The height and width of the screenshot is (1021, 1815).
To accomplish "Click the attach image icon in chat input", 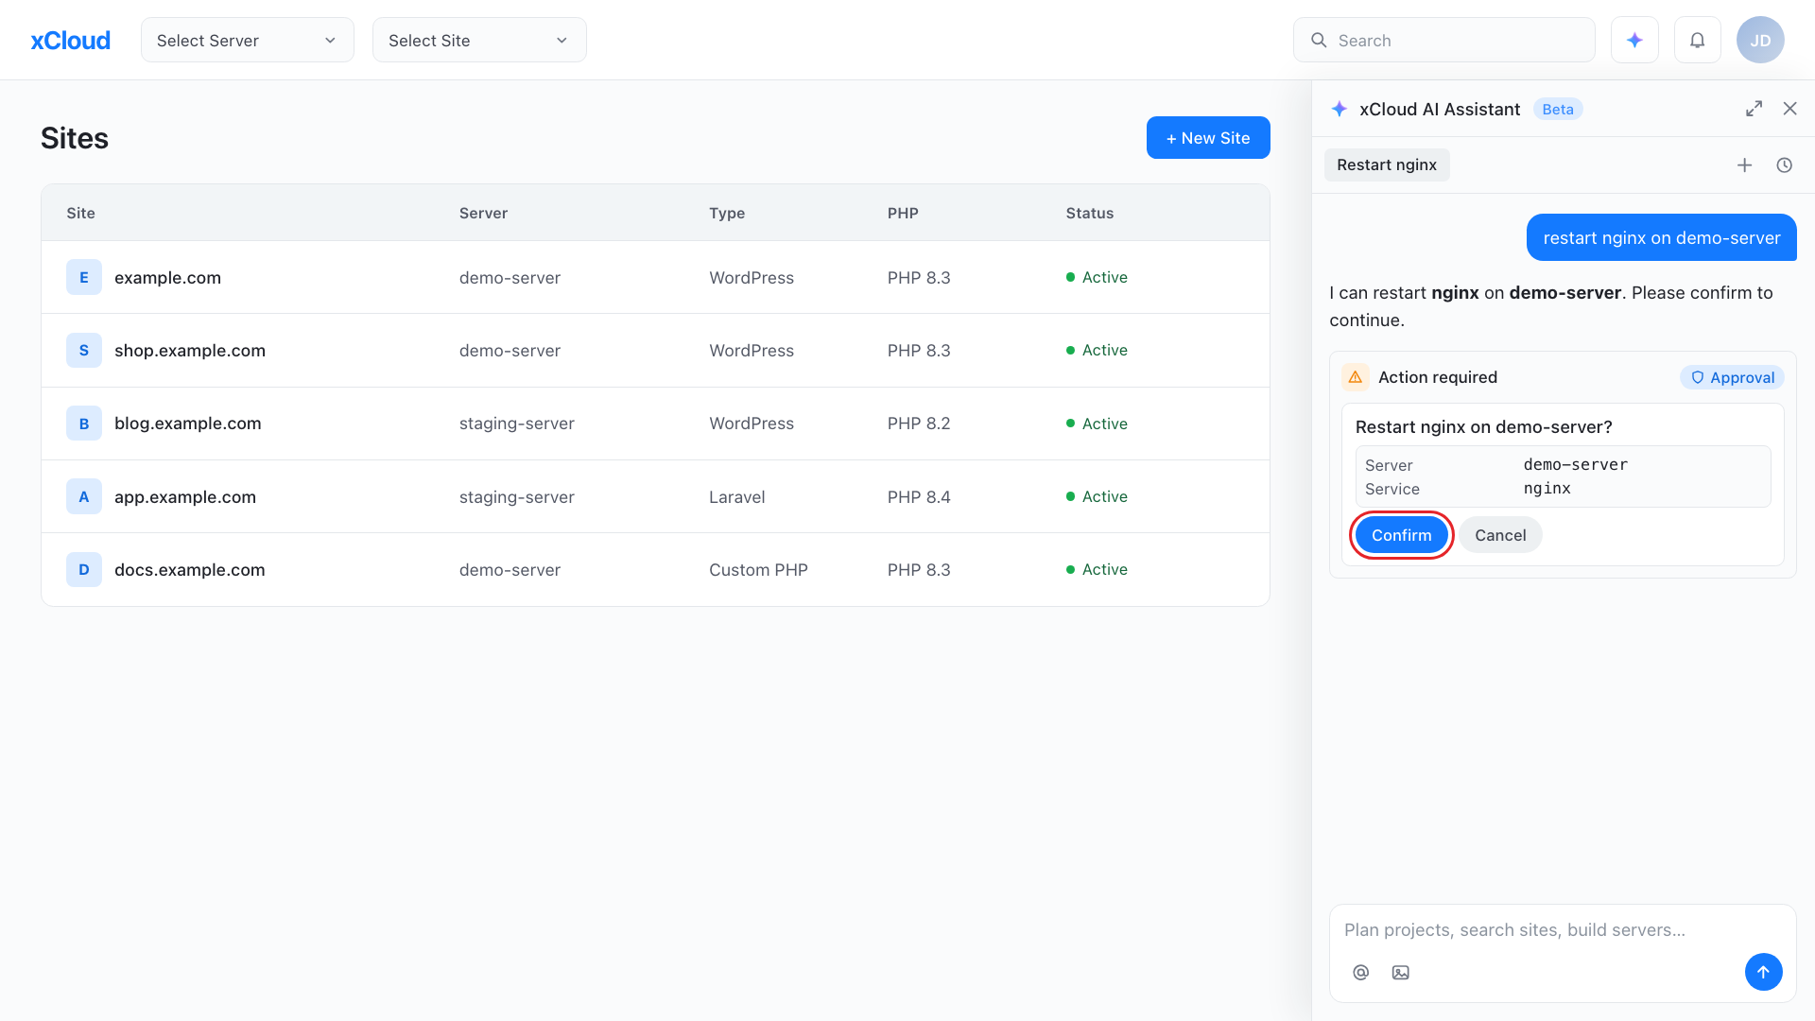I will [1400, 972].
